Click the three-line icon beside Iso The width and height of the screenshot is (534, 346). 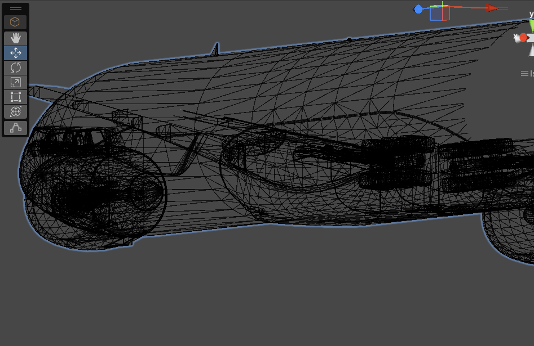pyautogui.click(x=524, y=74)
